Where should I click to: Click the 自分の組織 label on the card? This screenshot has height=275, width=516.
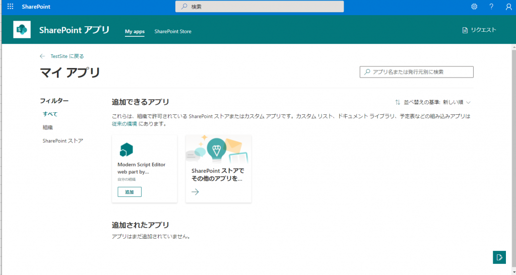[x=126, y=179]
